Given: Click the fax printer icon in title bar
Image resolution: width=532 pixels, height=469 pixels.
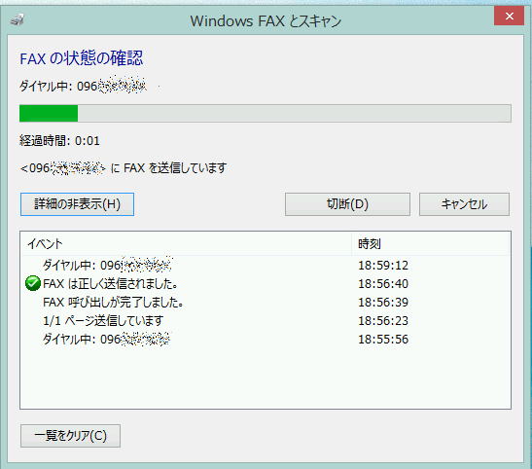Looking at the screenshot, I should (x=17, y=19).
